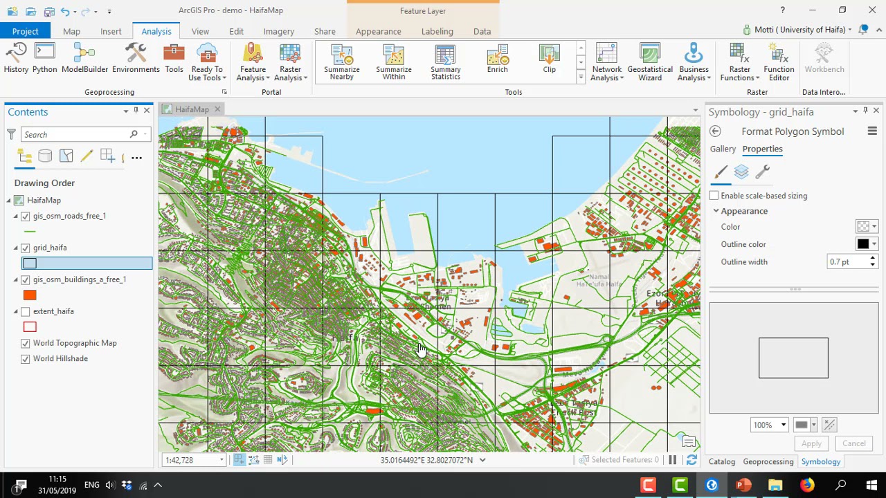Switch to the Gallery tab

(x=723, y=149)
